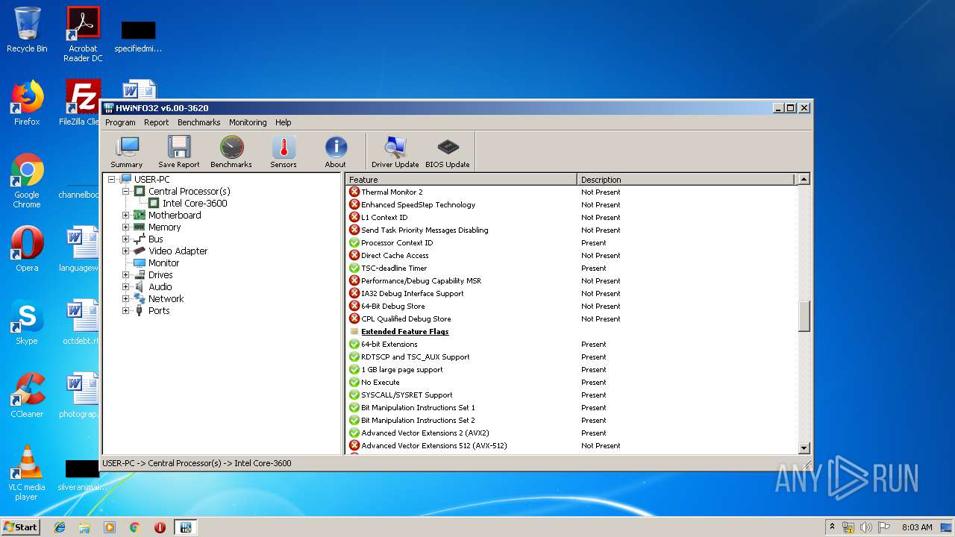Expand the Ports tree node
Image resolution: width=955 pixels, height=537 pixels.
coord(126,310)
